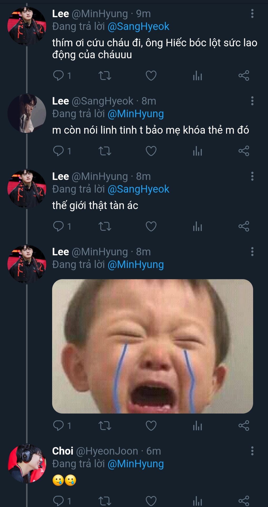The width and height of the screenshot is (268, 507).
Task: Share the "thím ơi cứu cháu đi" tweet
Action: (x=244, y=76)
